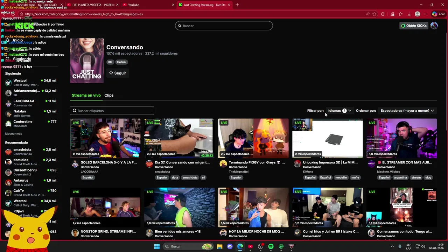Select the Streams en vivo tab
This screenshot has height=252, width=448.
click(x=86, y=95)
